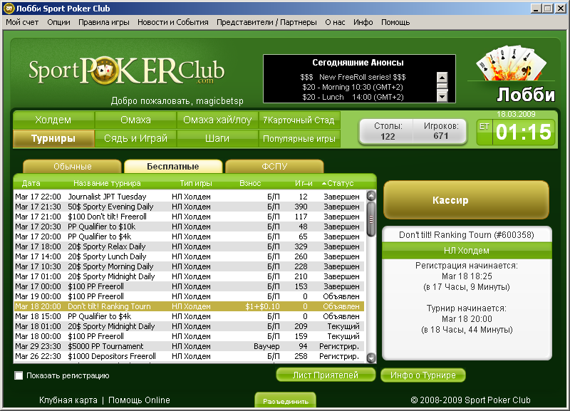This screenshot has width=570, height=411.
Task: Click the Столы tables counter
Action: tap(388, 131)
